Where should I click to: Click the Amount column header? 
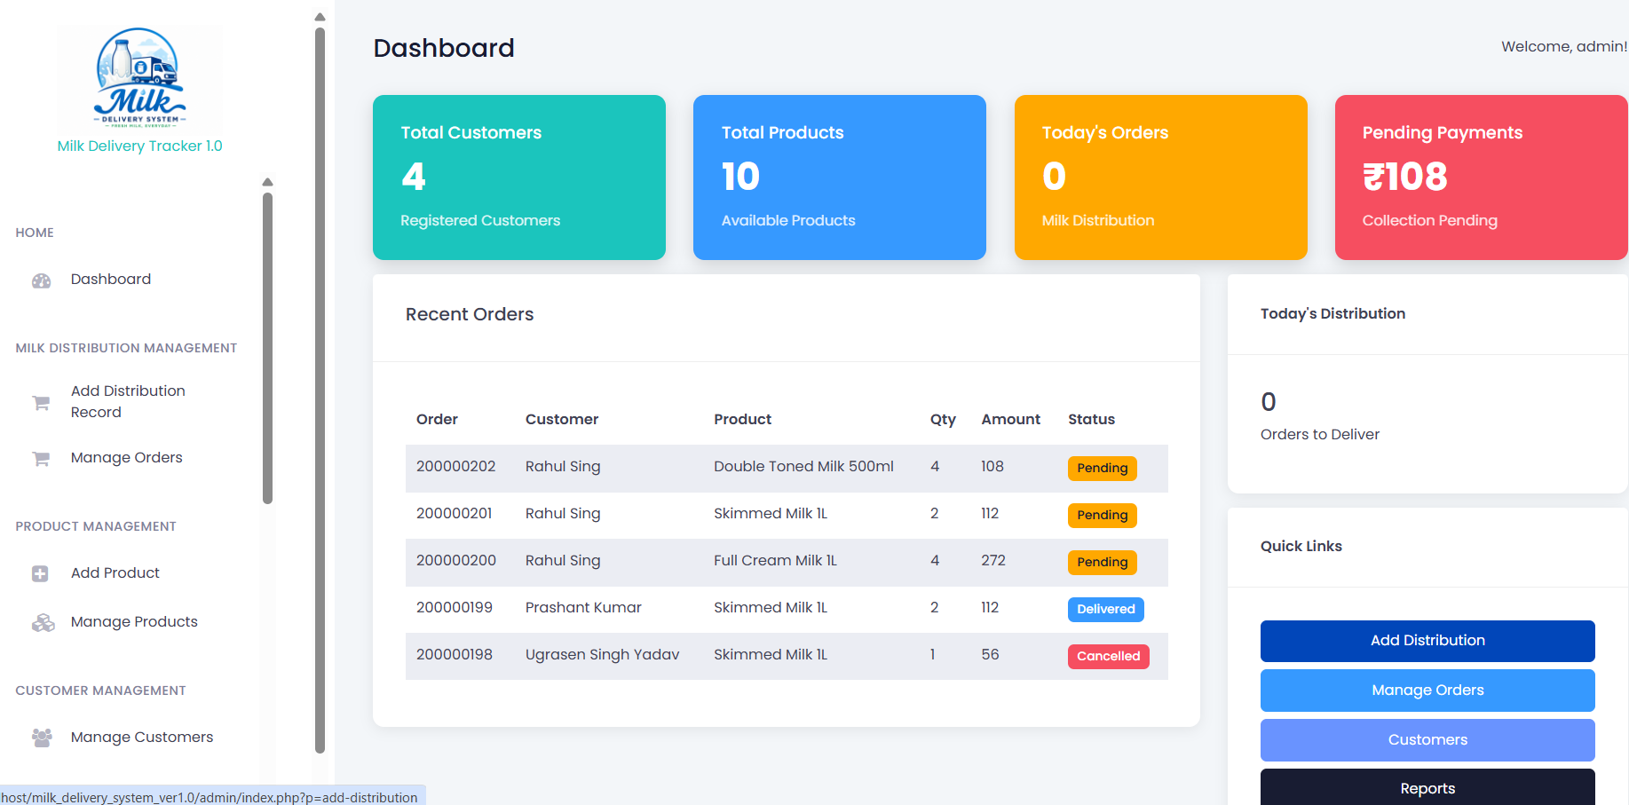point(1010,419)
